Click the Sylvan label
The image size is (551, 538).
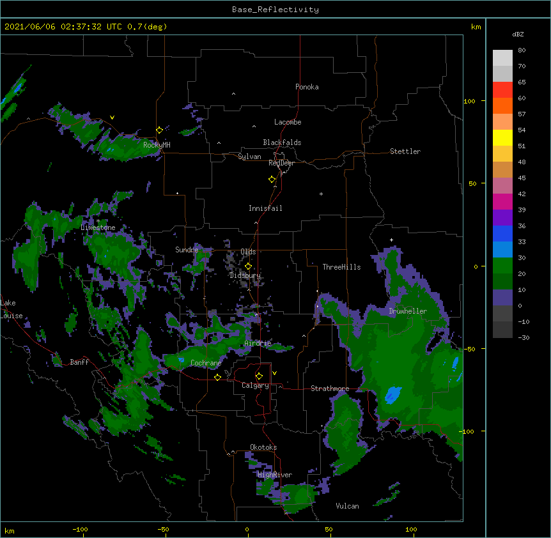[x=249, y=157]
